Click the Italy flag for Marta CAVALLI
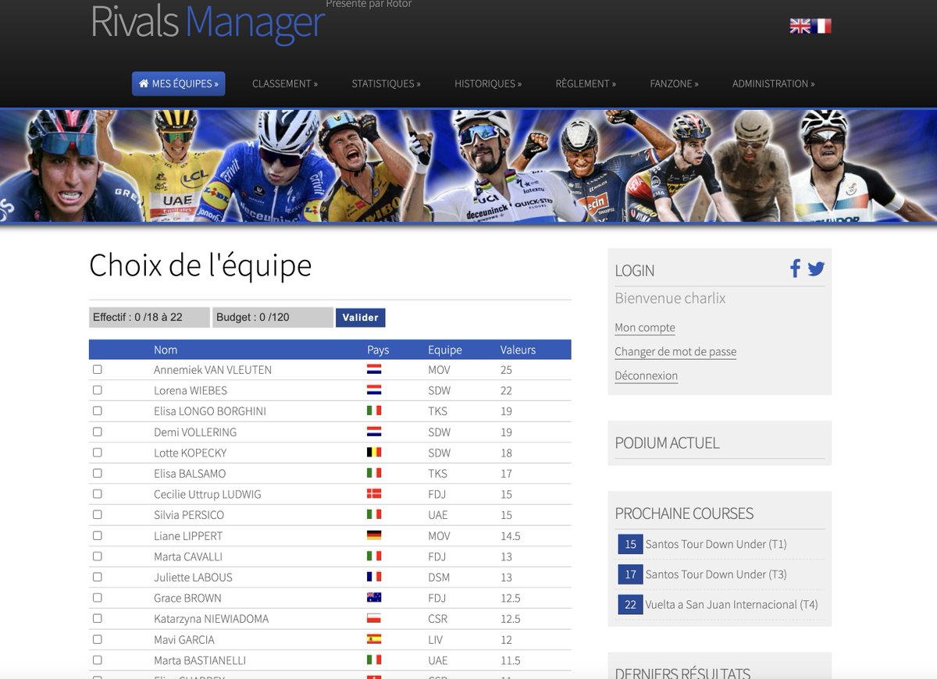Image resolution: width=937 pixels, height=679 pixels. (x=374, y=556)
